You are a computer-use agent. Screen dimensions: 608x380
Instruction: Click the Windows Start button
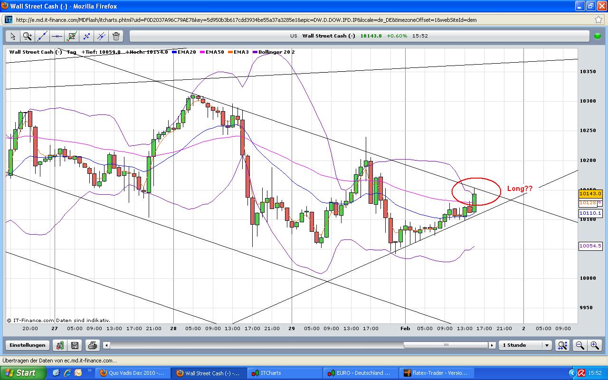tap(23, 373)
